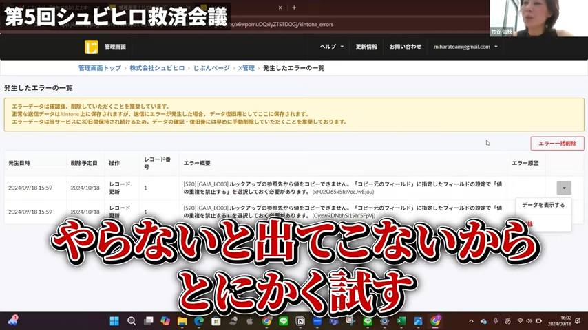588x330 pixels.
Task: Click the 削除予定日 column header
Action: point(84,164)
